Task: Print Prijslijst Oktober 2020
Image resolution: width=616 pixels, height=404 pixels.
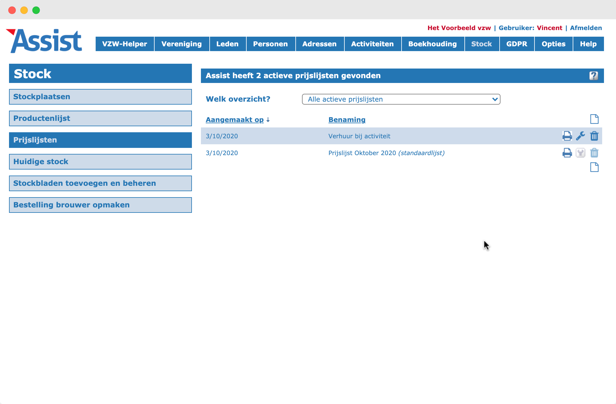Action: pos(567,153)
